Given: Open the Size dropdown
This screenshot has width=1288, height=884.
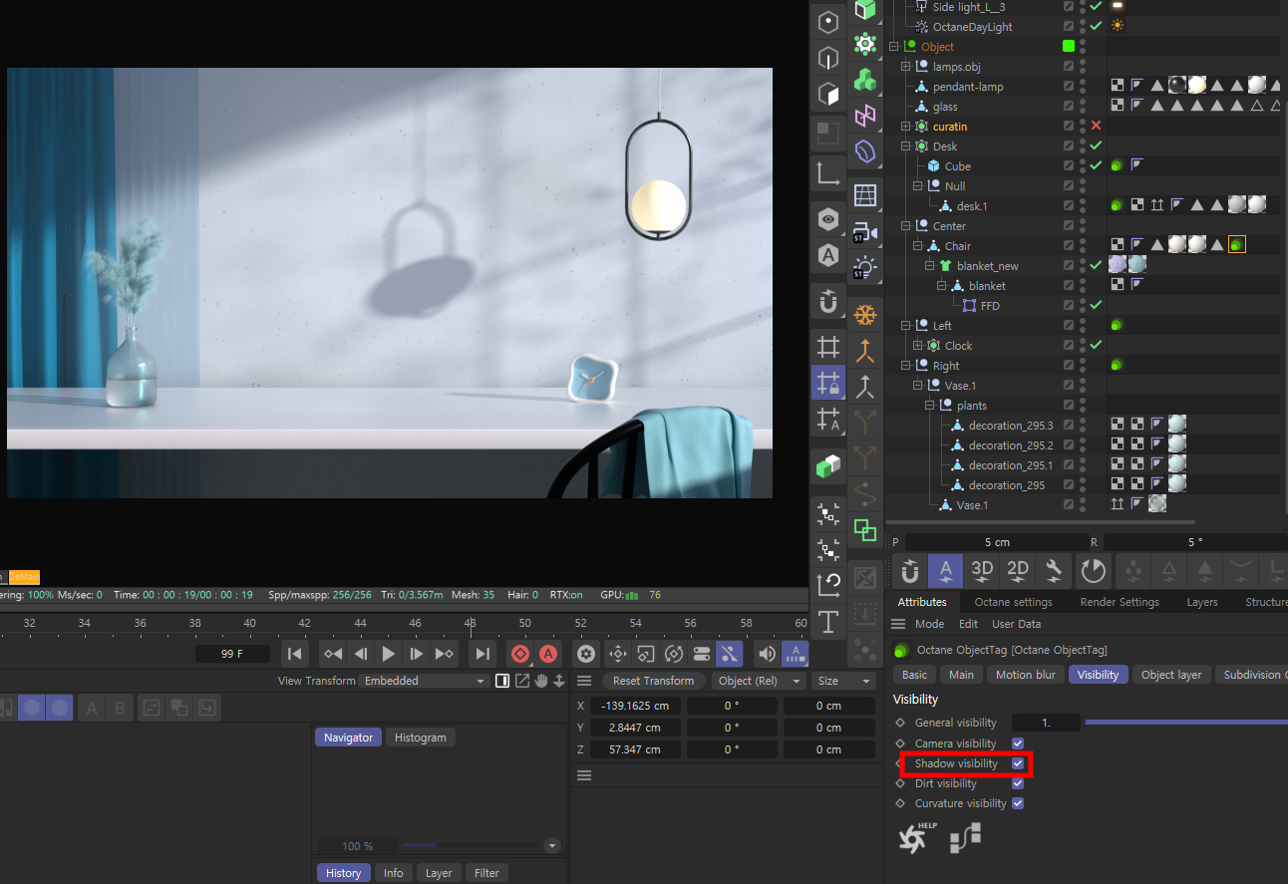Looking at the screenshot, I should pos(843,681).
